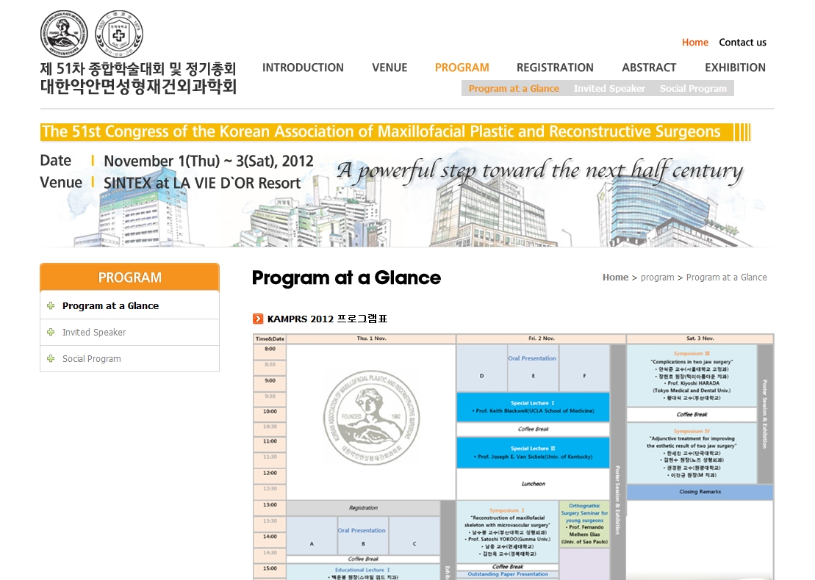815x580 pixels.
Task: Click 'SINTEX at LA VIE D`OR Resort' venue
Action: [202, 183]
